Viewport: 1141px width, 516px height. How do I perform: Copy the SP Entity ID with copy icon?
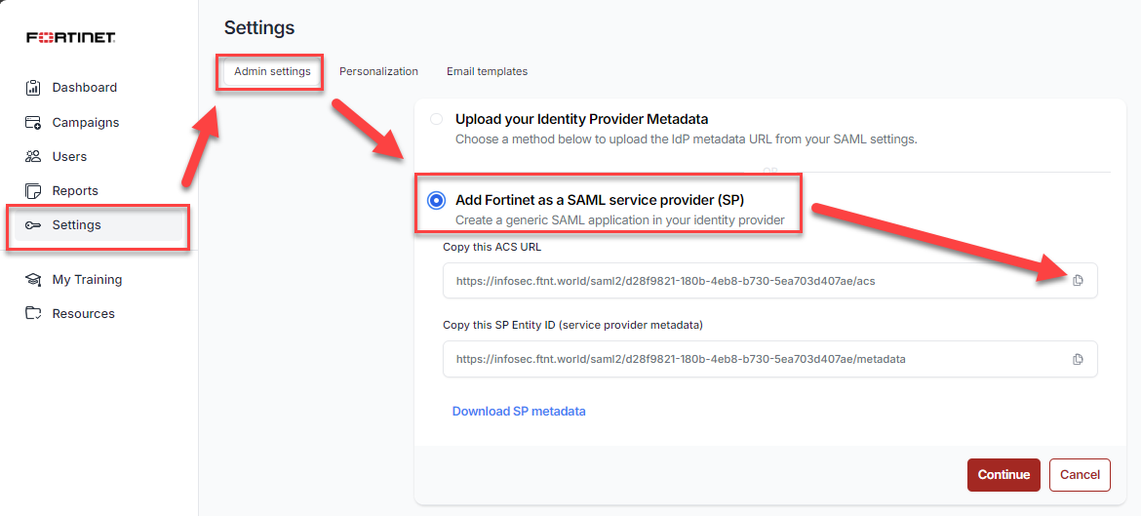point(1078,360)
